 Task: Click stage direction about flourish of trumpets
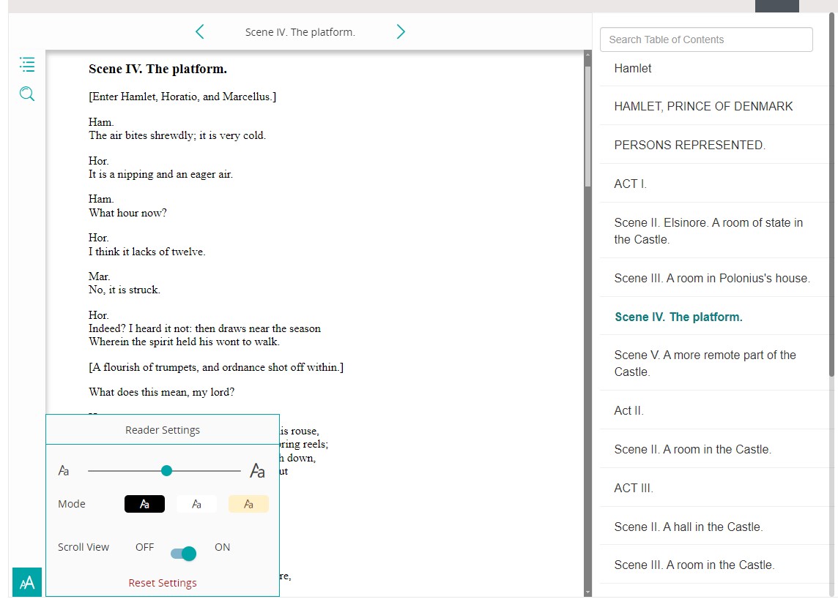click(x=216, y=367)
